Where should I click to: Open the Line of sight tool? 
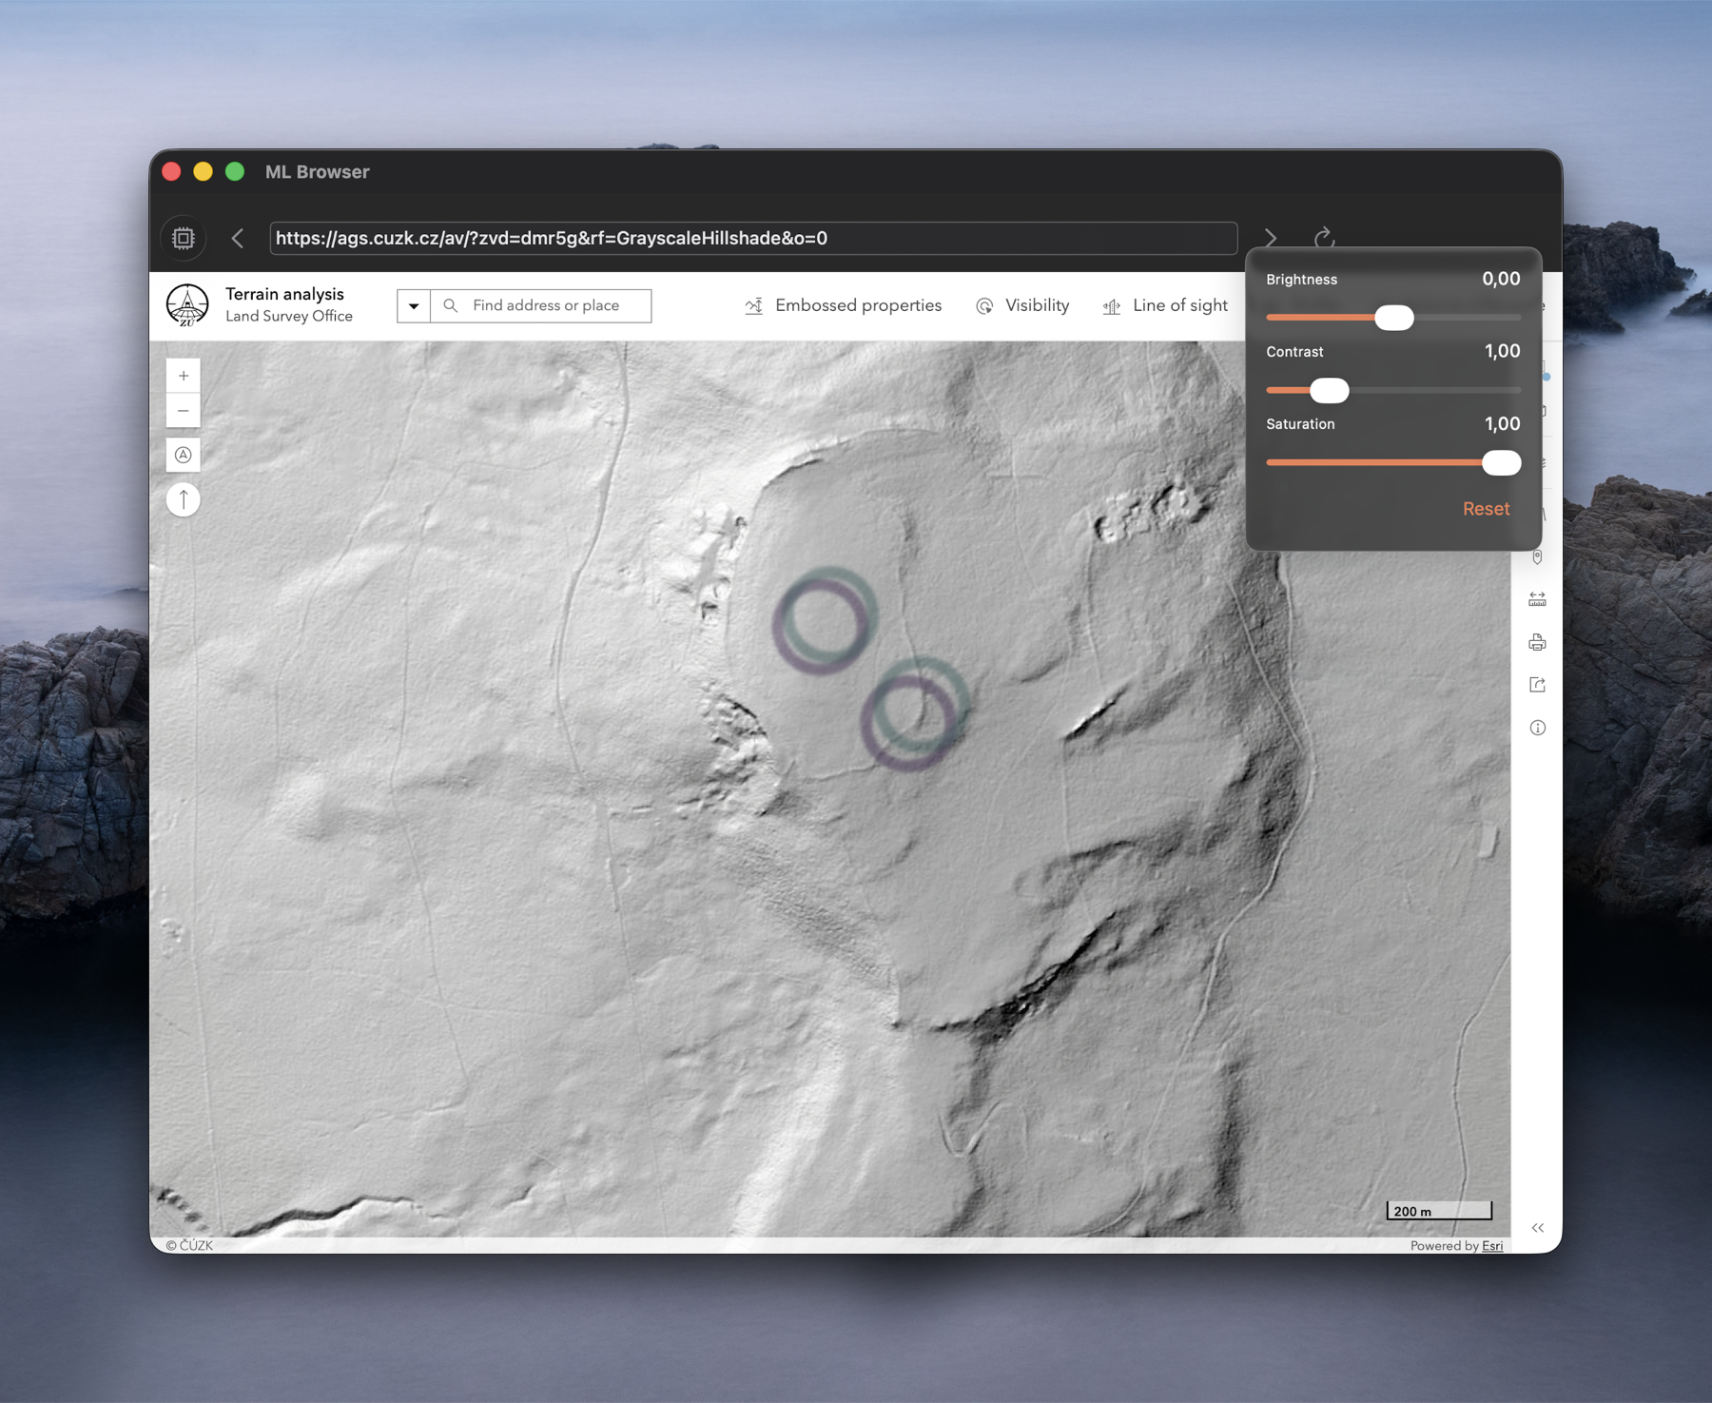click(x=1165, y=305)
